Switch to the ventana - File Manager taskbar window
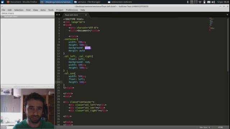Screen dimensions: 230x129 click(87, 2)
